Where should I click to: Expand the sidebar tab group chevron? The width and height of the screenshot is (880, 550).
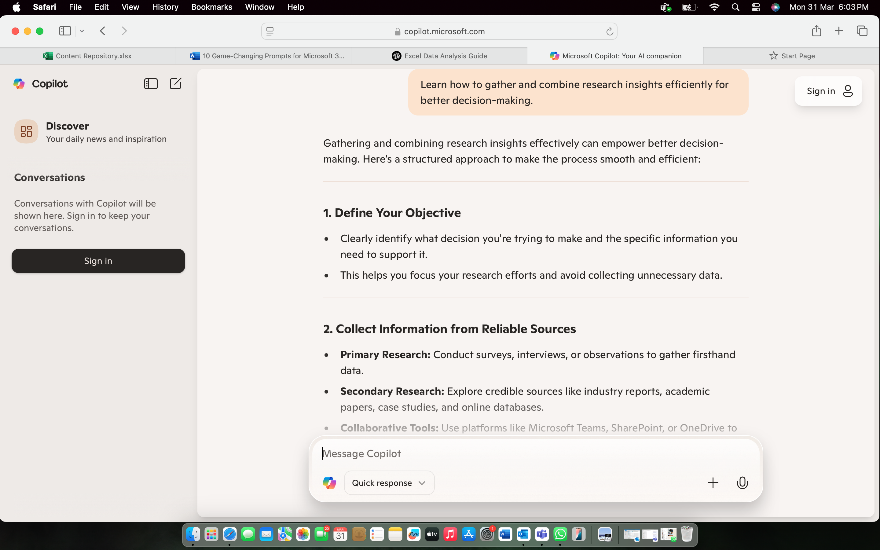click(82, 31)
